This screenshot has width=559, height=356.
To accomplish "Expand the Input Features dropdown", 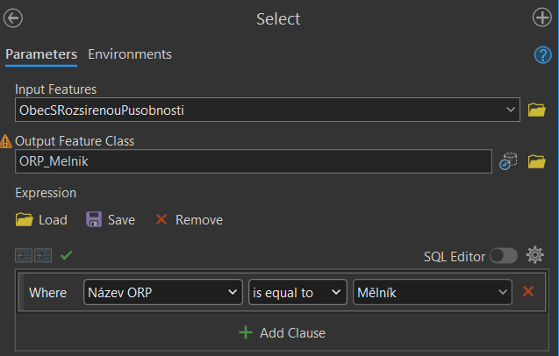I will tap(512, 110).
